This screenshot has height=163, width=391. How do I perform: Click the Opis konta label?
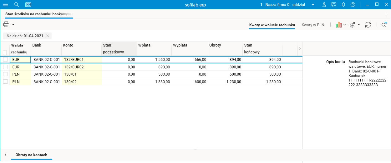(335, 62)
